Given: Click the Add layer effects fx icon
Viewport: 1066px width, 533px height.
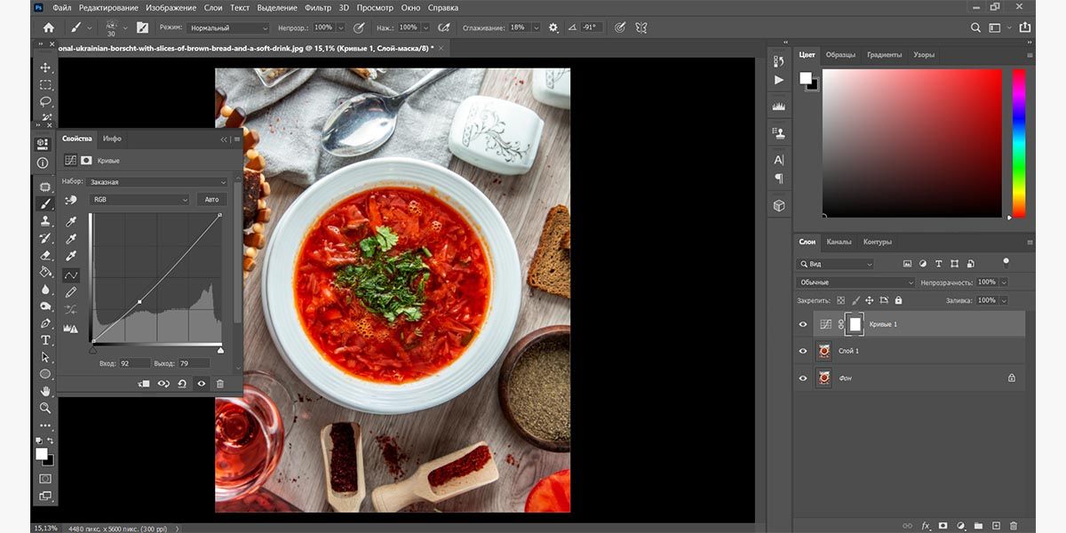Looking at the screenshot, I should coord(925,526).
